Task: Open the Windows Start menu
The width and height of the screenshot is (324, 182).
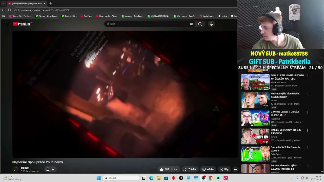Action: coord(98,178)
